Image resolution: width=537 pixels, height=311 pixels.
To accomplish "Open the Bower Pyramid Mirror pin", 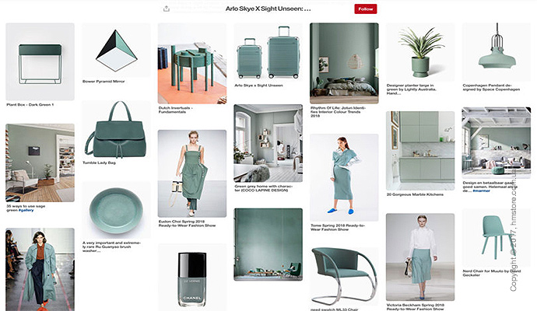I will point(116,51).
